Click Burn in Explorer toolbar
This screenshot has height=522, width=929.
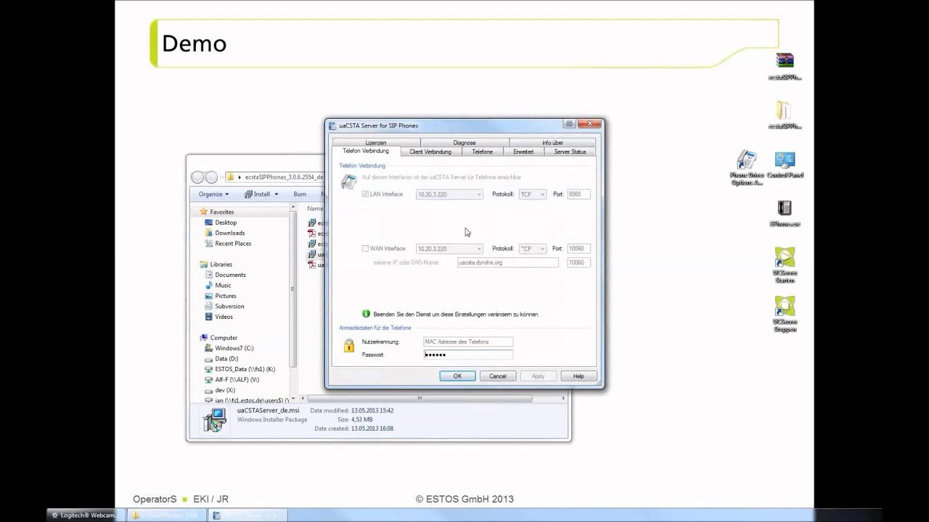[300, 194]
